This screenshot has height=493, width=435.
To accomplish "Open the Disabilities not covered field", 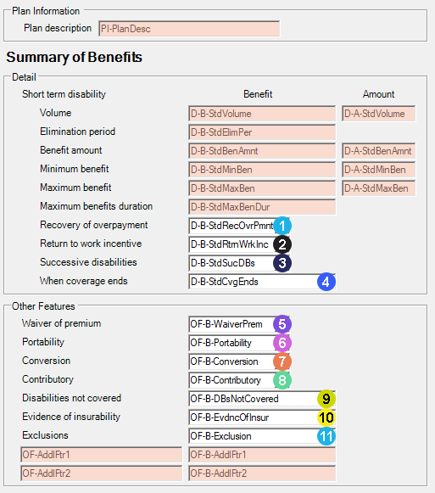I will tap(262, 399).
